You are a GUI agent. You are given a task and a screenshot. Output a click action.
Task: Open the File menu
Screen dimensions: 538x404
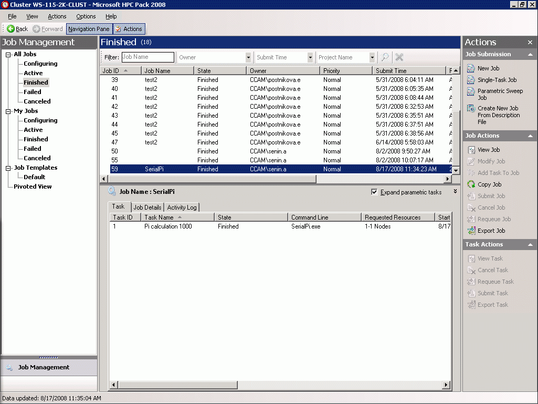pos(12,16)
